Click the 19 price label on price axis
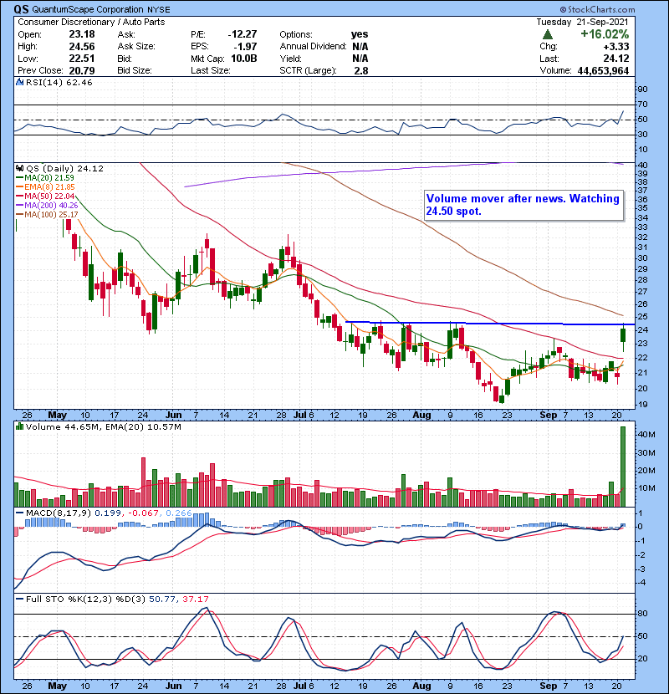669x694 pixels. [x=642, y=405]
